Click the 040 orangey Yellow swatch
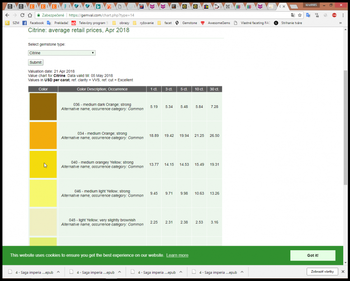The width and height of the screenshot is (350, 281). pos(43,164)
